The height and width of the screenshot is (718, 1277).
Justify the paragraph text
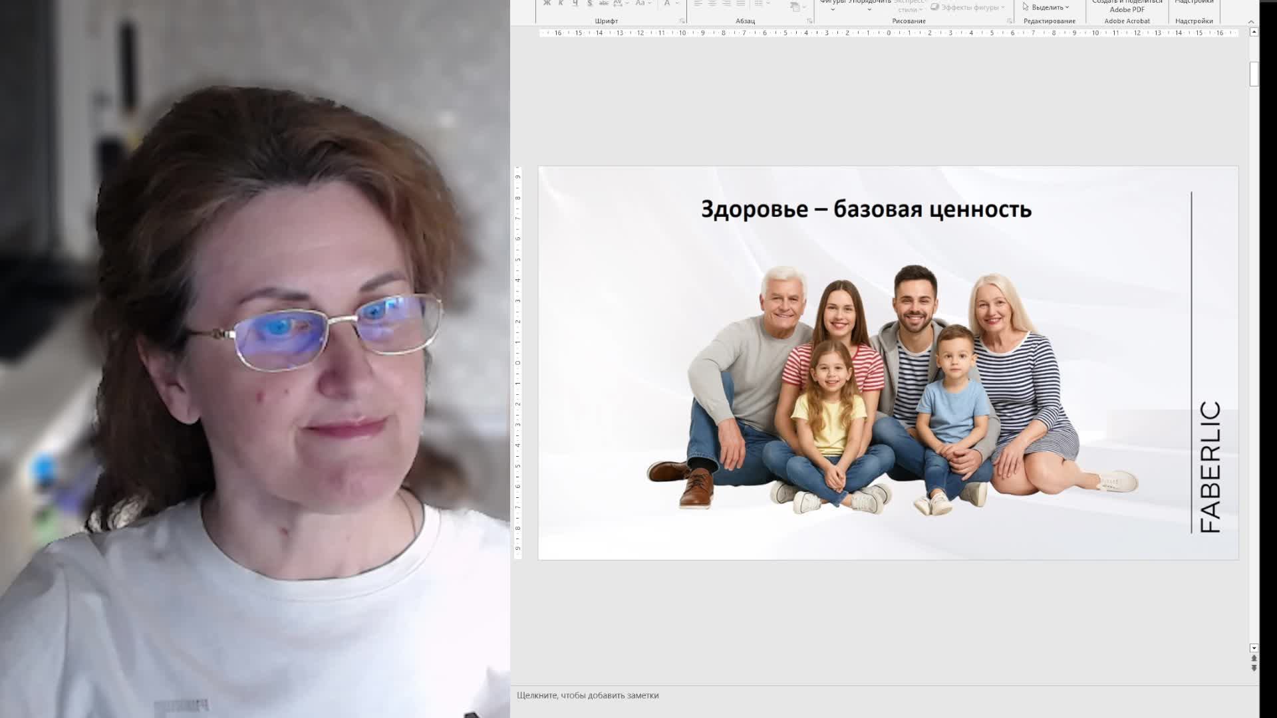coord(741,3)
